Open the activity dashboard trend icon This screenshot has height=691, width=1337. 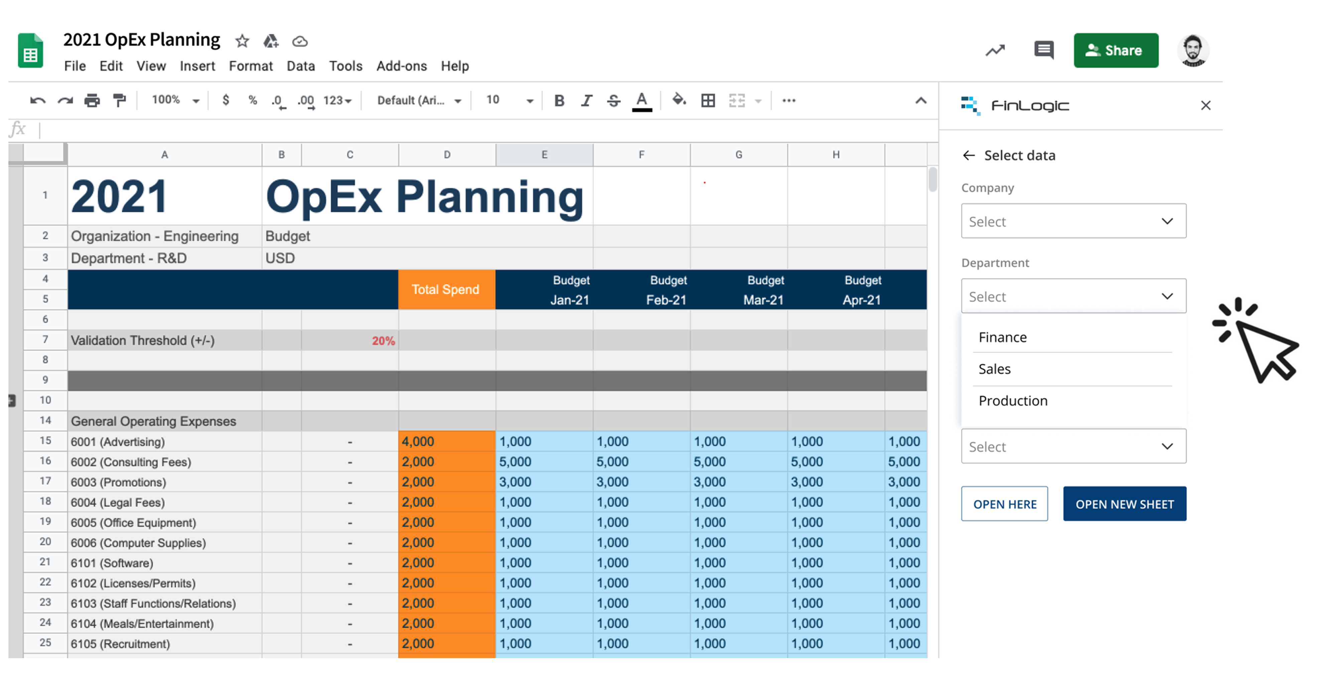point(995,50)
